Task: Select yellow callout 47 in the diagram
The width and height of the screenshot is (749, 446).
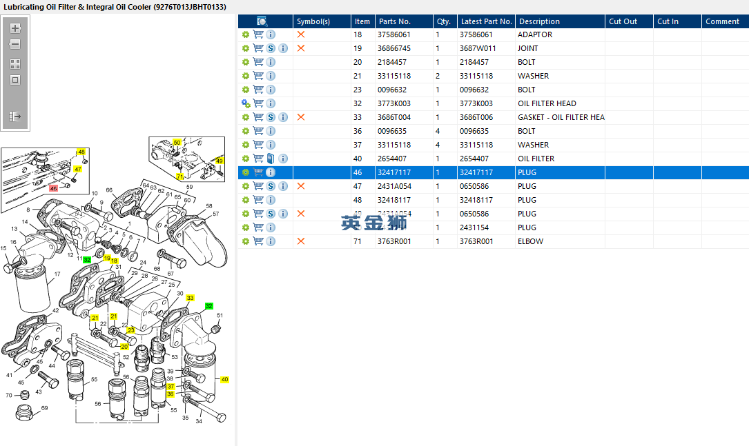Action: point(78,170)
